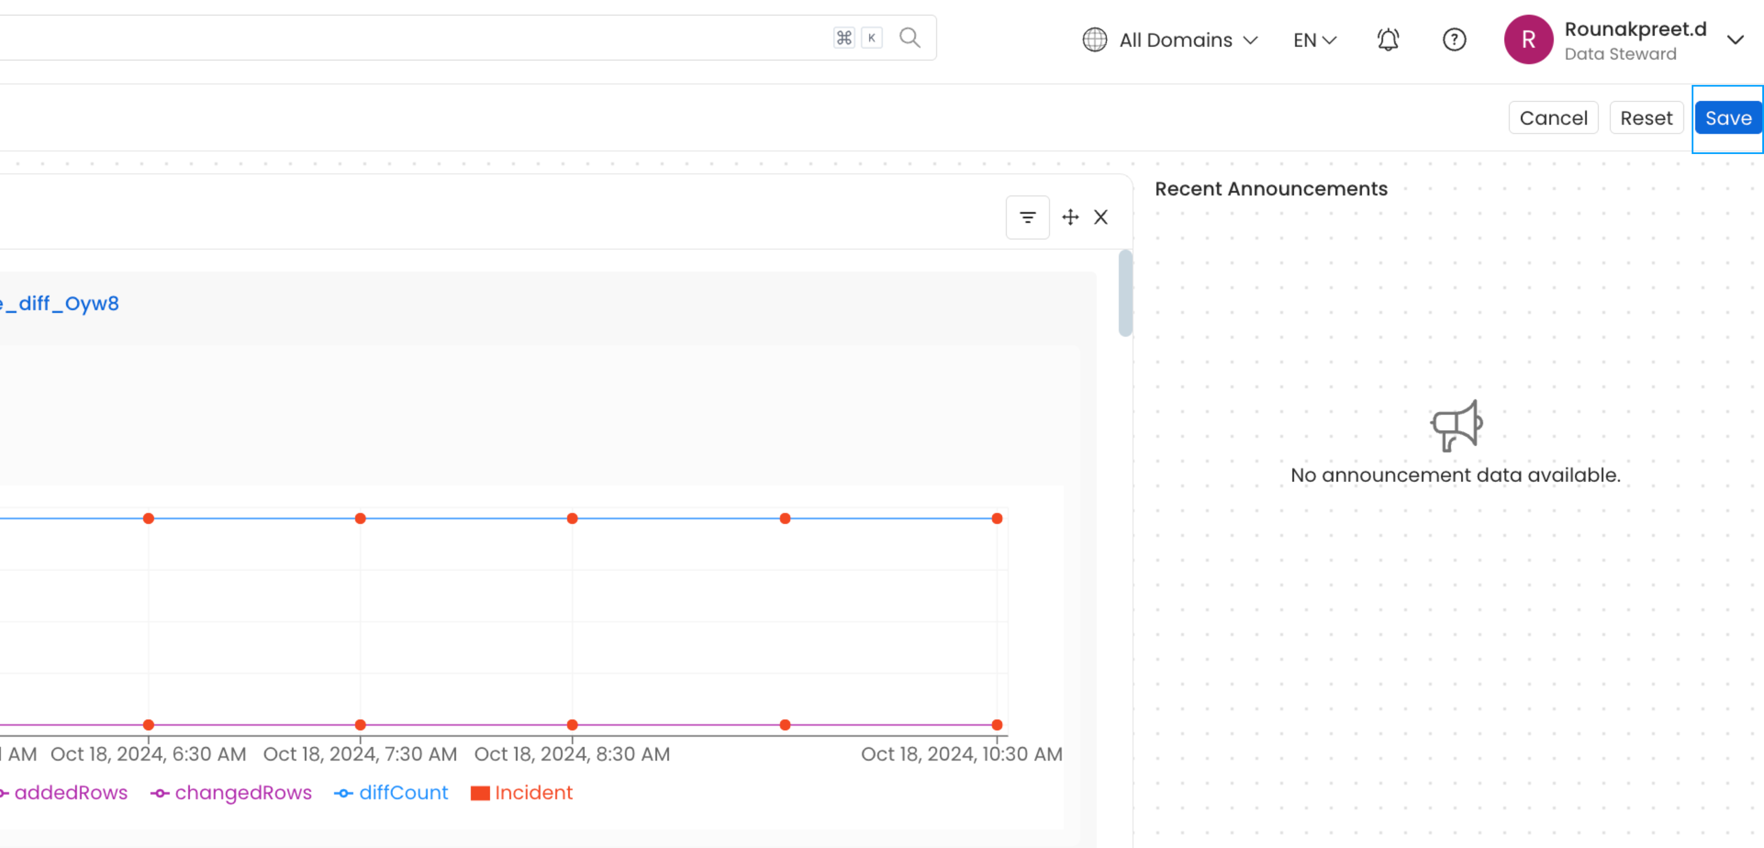This screenshot has height=848, width=1764.
Task: Open the All Domains dropdown
Action: [x=1169, y=40]
